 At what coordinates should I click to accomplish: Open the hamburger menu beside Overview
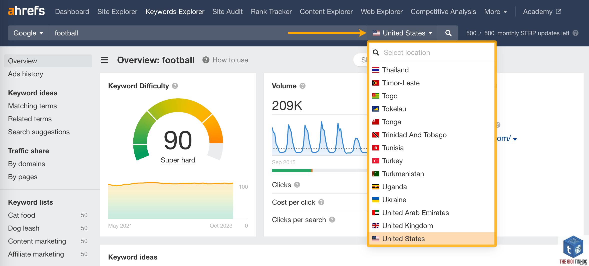click(105, 60)
